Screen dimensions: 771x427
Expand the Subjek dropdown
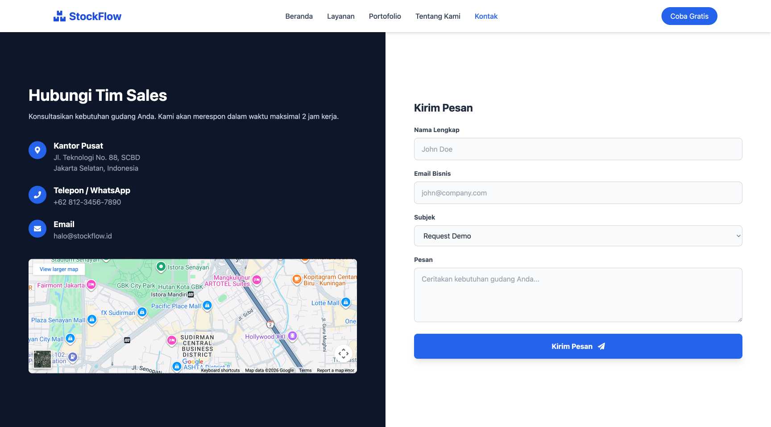pyautogui.click(x=578, y=236)
